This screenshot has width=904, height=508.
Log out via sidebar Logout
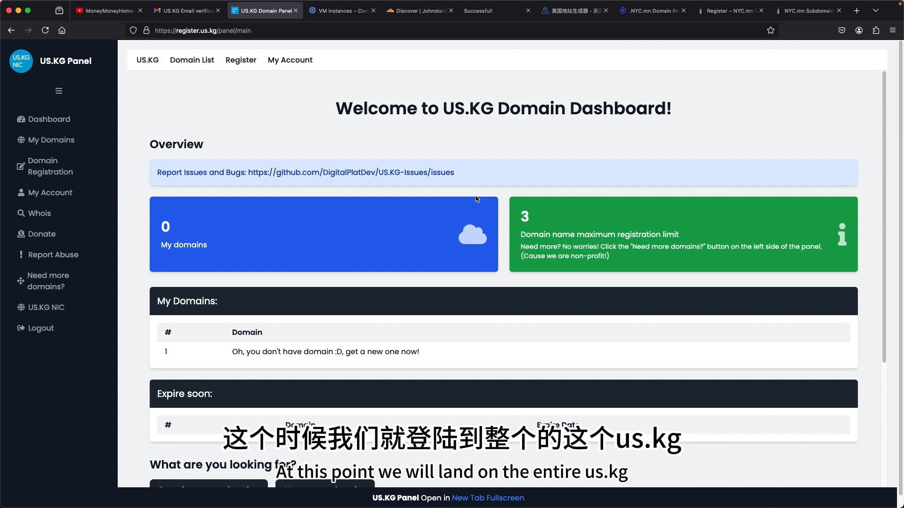[40, 328]
